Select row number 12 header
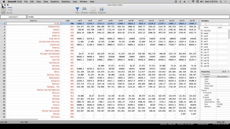The height and width of the screenshot is (129, 230). (3, 57)
